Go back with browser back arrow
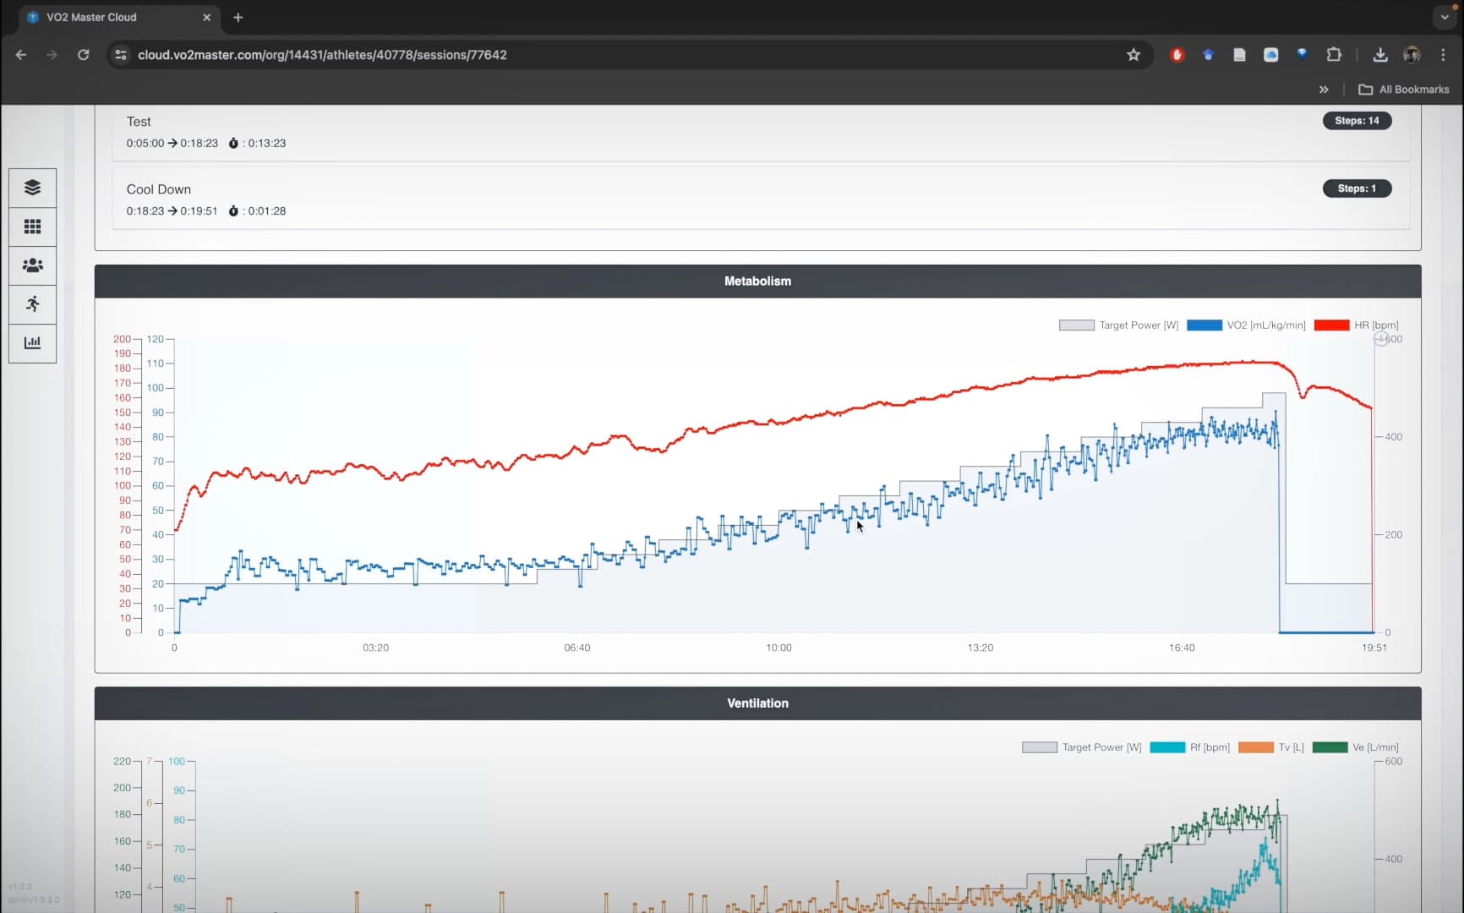Viewport: 1464px width, 913px height. (x=21, y=55)
